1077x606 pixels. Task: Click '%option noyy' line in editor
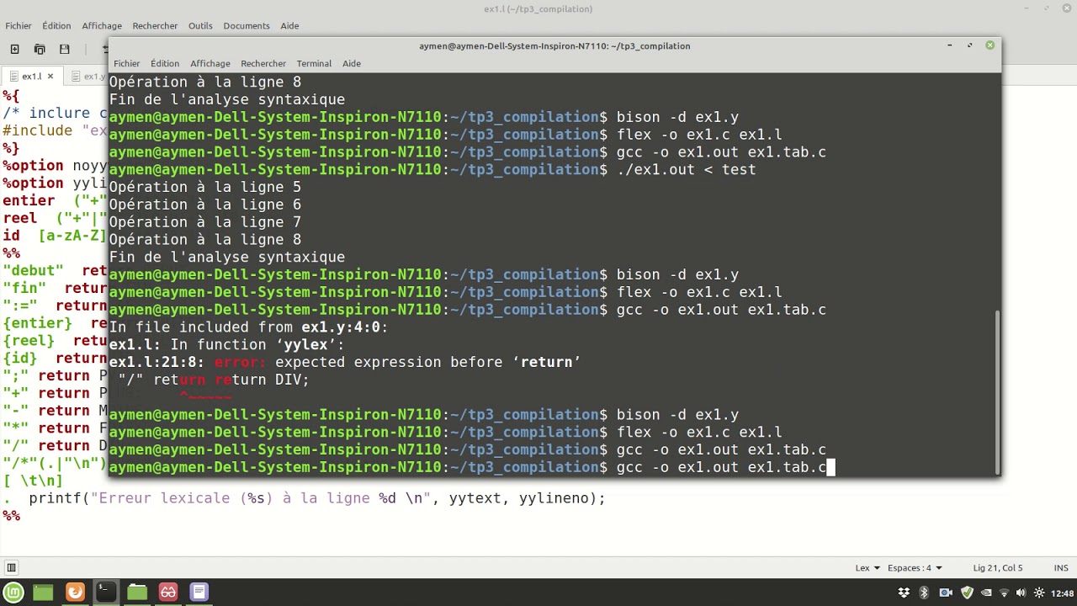pyautogui.click(x=55, y=166)
